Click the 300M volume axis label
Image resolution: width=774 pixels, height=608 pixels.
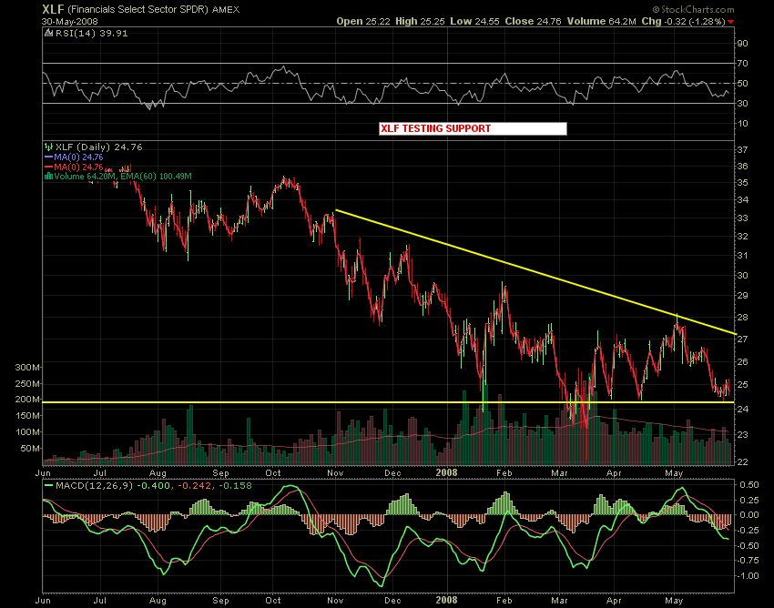(27, 367)
